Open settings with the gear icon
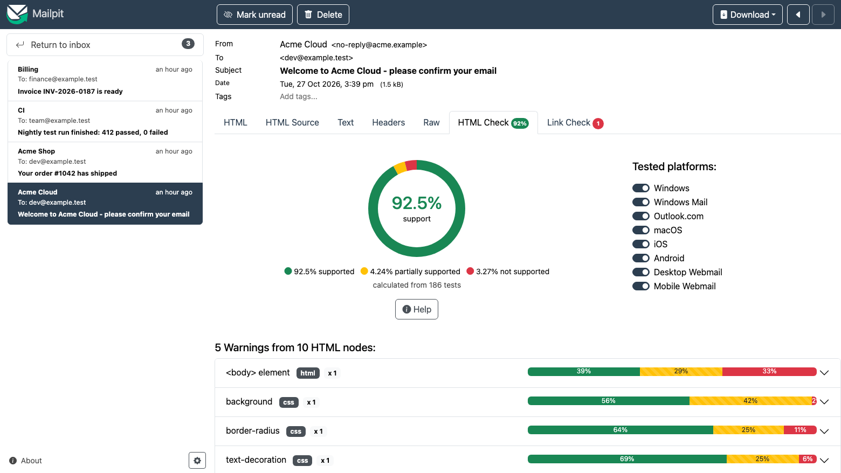The image size is (841, 473). click(197, 461)
